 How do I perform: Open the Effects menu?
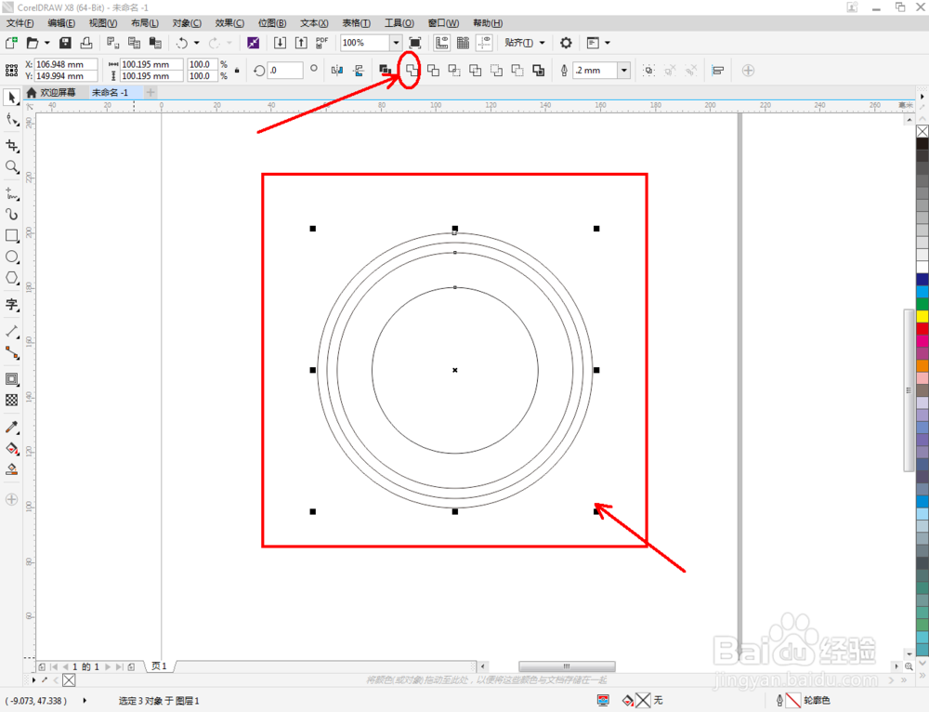[229, 23]
